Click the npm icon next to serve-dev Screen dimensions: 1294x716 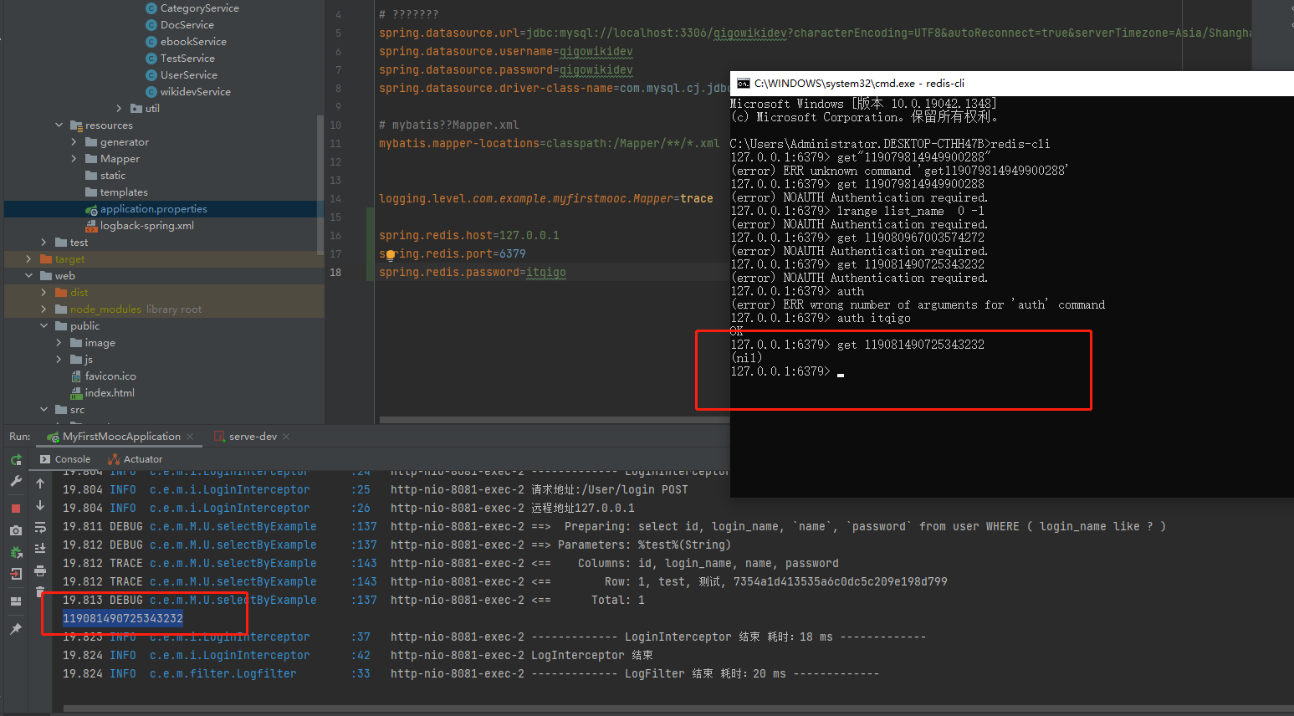coord(219,437)
